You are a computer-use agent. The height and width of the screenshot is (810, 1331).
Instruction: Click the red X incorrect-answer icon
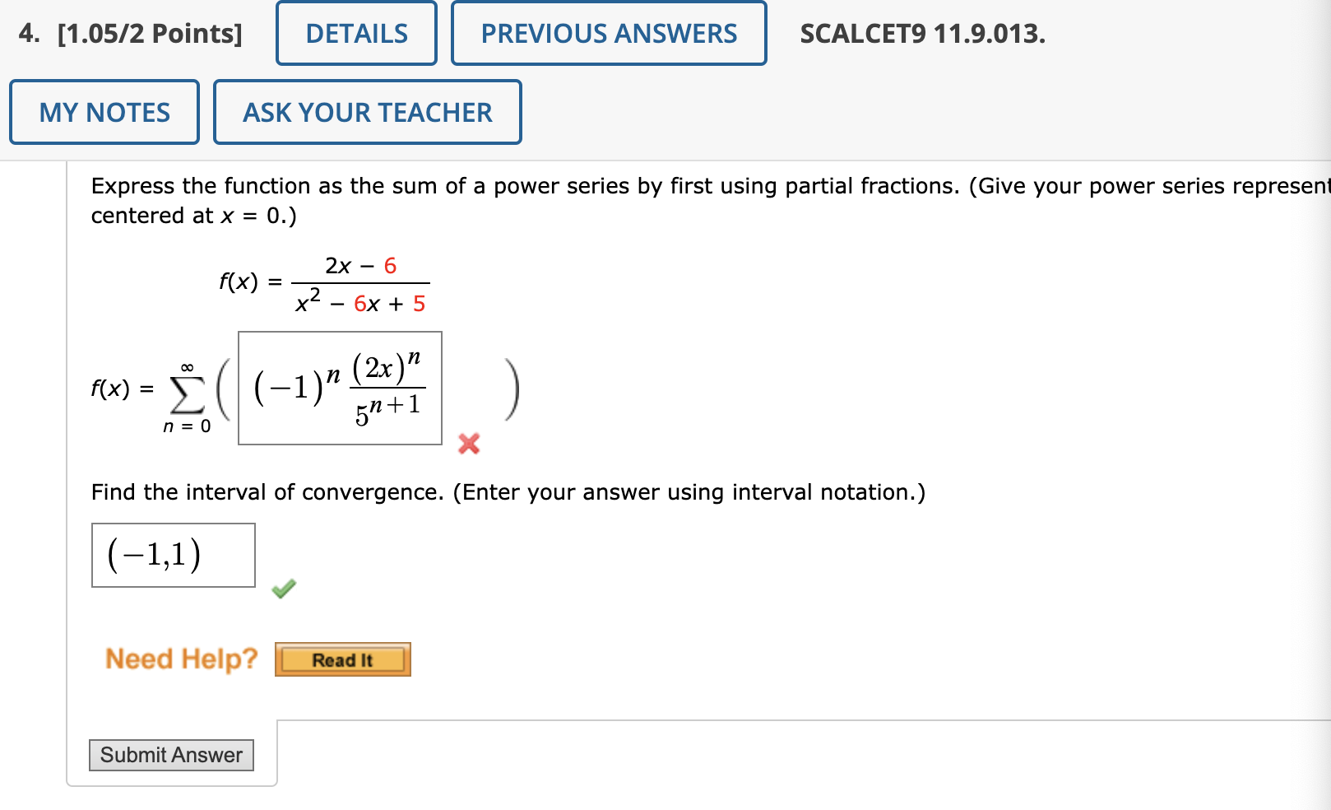coord(468,444)
